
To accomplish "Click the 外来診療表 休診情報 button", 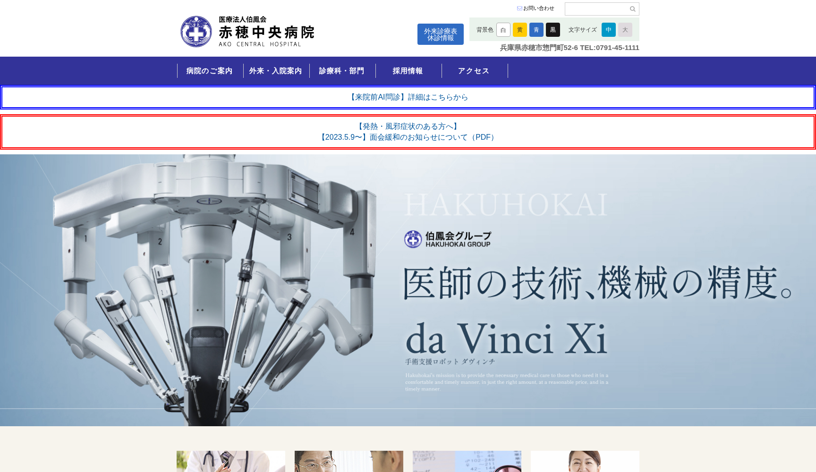I will (x=440, y=34).
